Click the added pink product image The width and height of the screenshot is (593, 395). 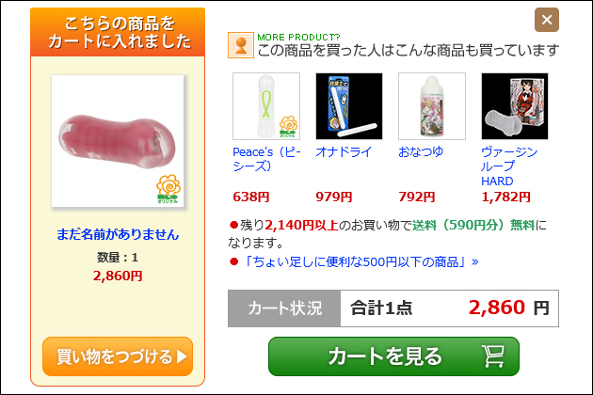pyautogui.click(x=118, y=141)
